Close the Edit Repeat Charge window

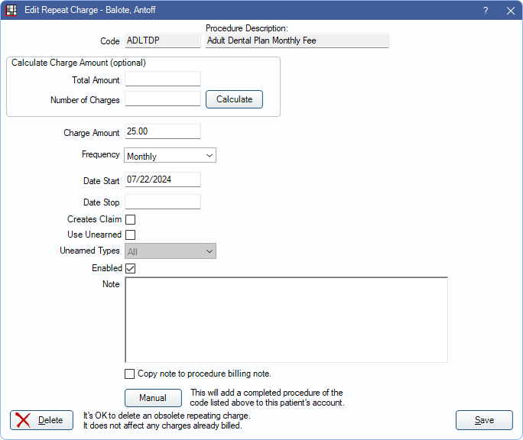pyautogui.click(x=510, y=11)
